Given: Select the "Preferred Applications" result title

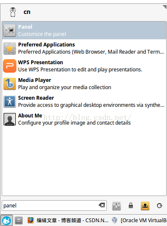Looking at the screenshot, I should (47, 44).
